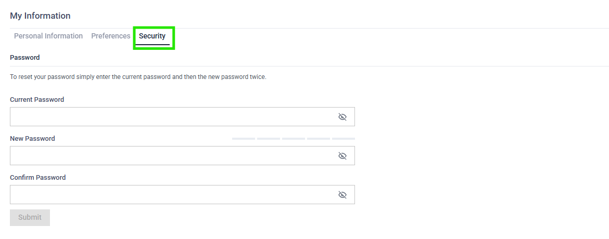Select the Security tab

(x=152, y=36)
